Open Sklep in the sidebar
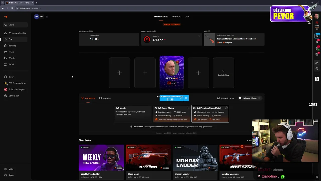 (x=16, y=175)
